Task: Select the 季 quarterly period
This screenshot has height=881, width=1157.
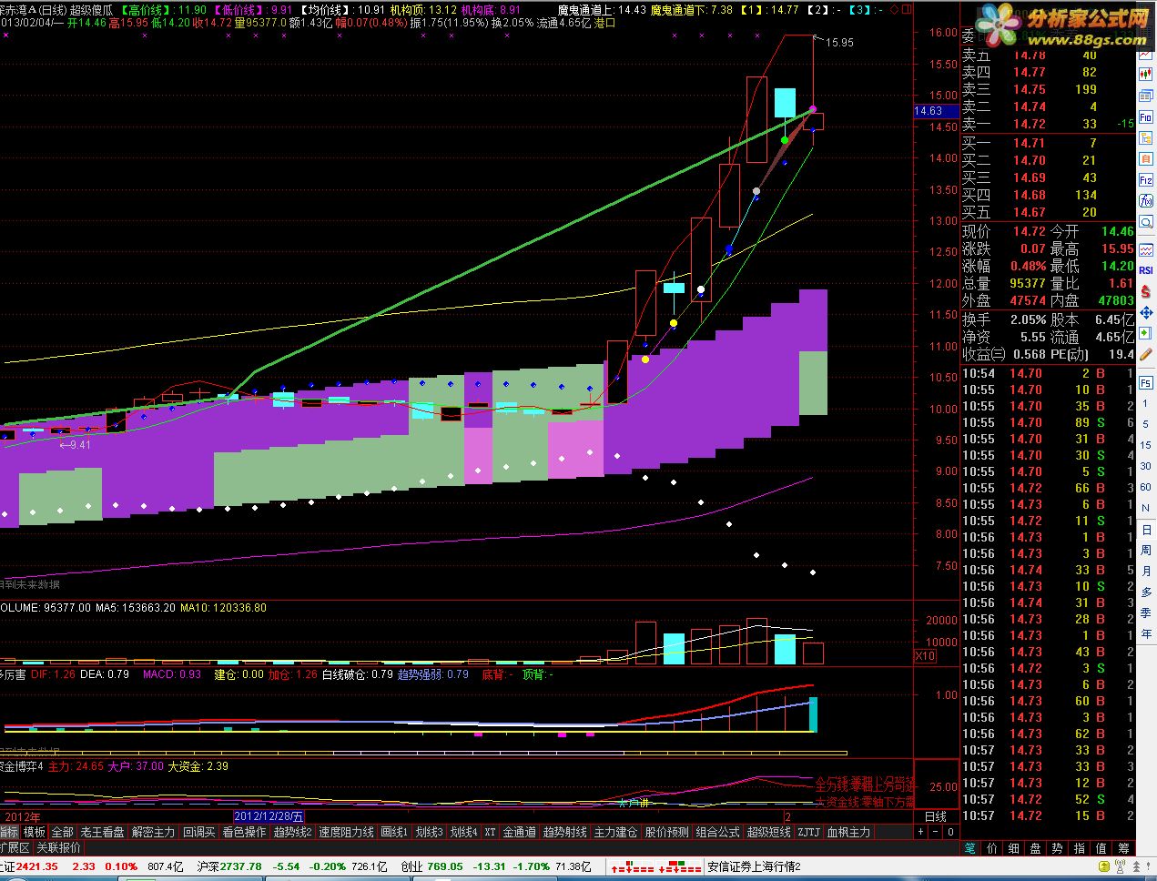Action: [1146, 613]
